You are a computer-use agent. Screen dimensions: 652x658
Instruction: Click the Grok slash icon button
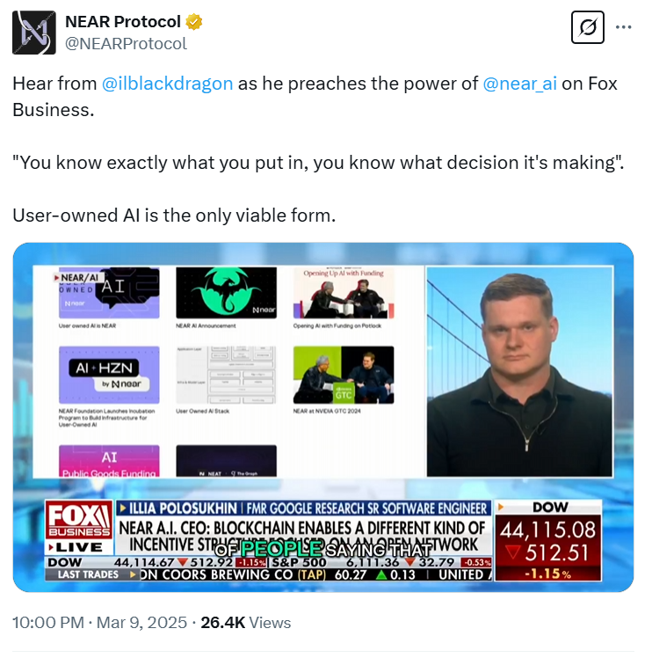(x=588, y=27)
